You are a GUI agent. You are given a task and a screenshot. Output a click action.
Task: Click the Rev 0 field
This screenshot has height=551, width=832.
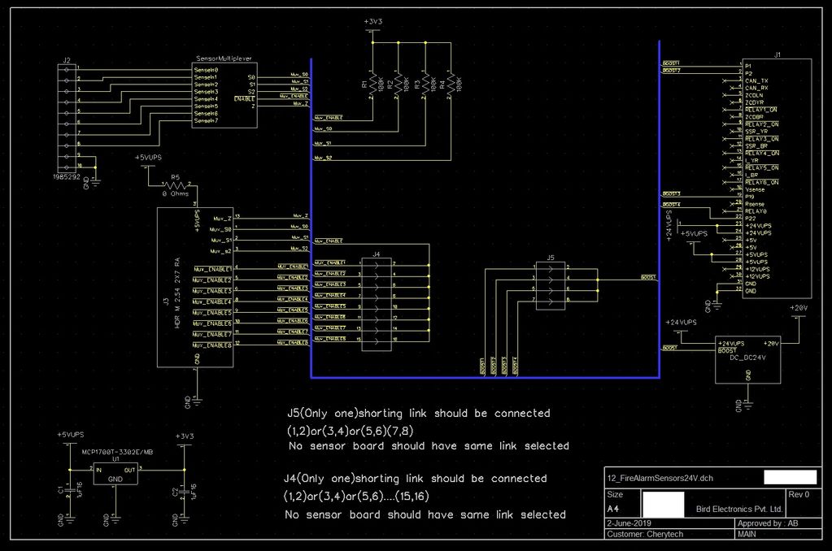(x=799, y=494)
